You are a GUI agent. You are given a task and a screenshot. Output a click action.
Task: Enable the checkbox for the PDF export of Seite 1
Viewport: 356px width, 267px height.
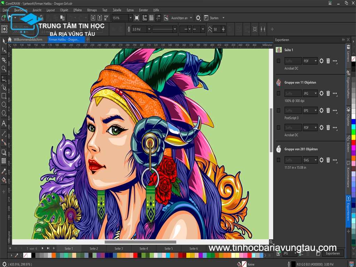coord(279,61)
